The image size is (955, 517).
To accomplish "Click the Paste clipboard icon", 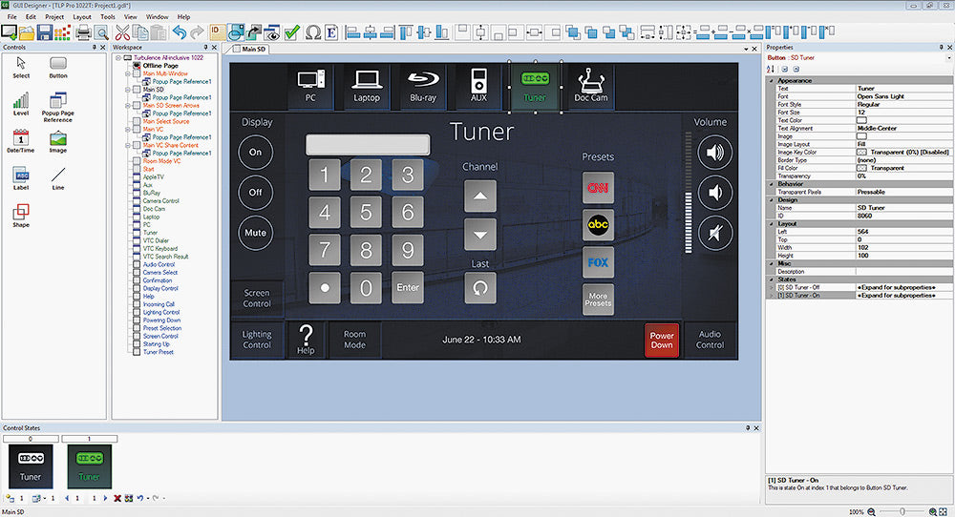I will [x=158, y=32].
